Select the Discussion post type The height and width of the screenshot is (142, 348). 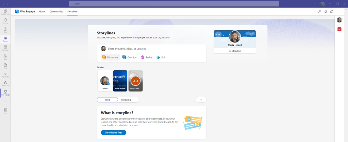[110, 57]
